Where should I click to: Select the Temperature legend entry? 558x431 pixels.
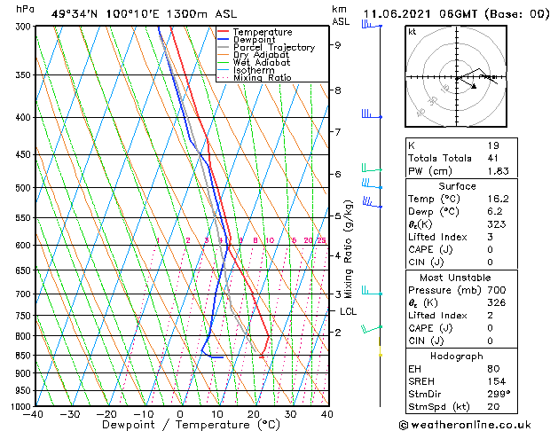click(x=263, y=32)
